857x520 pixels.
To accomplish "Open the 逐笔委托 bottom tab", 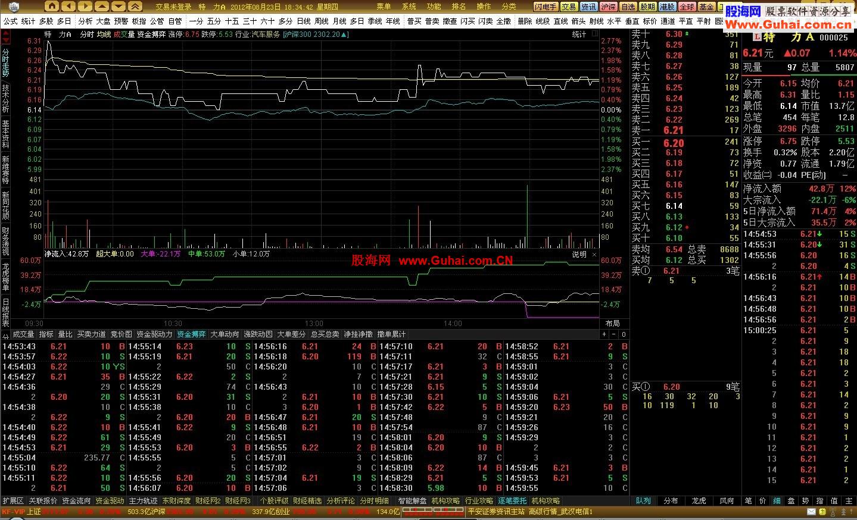I will tap(512, 501).
